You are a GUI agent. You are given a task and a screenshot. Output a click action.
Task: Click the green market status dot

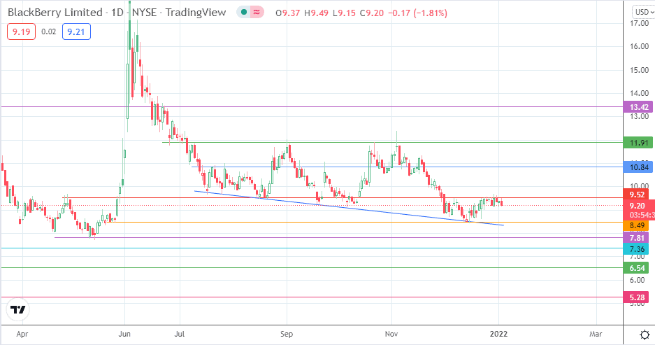click(243, 13)
